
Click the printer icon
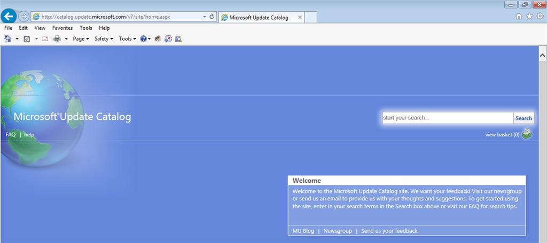click(57, 39)
